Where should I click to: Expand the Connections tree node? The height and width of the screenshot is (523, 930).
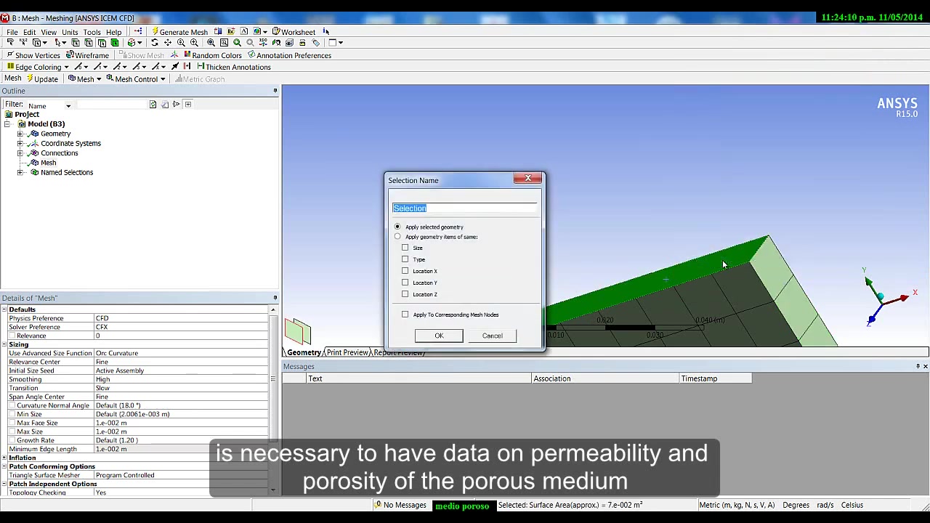(20, 153)
